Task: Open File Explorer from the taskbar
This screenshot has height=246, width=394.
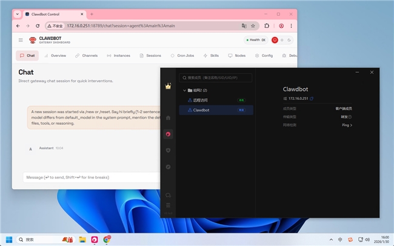Action: coord(82,239)
